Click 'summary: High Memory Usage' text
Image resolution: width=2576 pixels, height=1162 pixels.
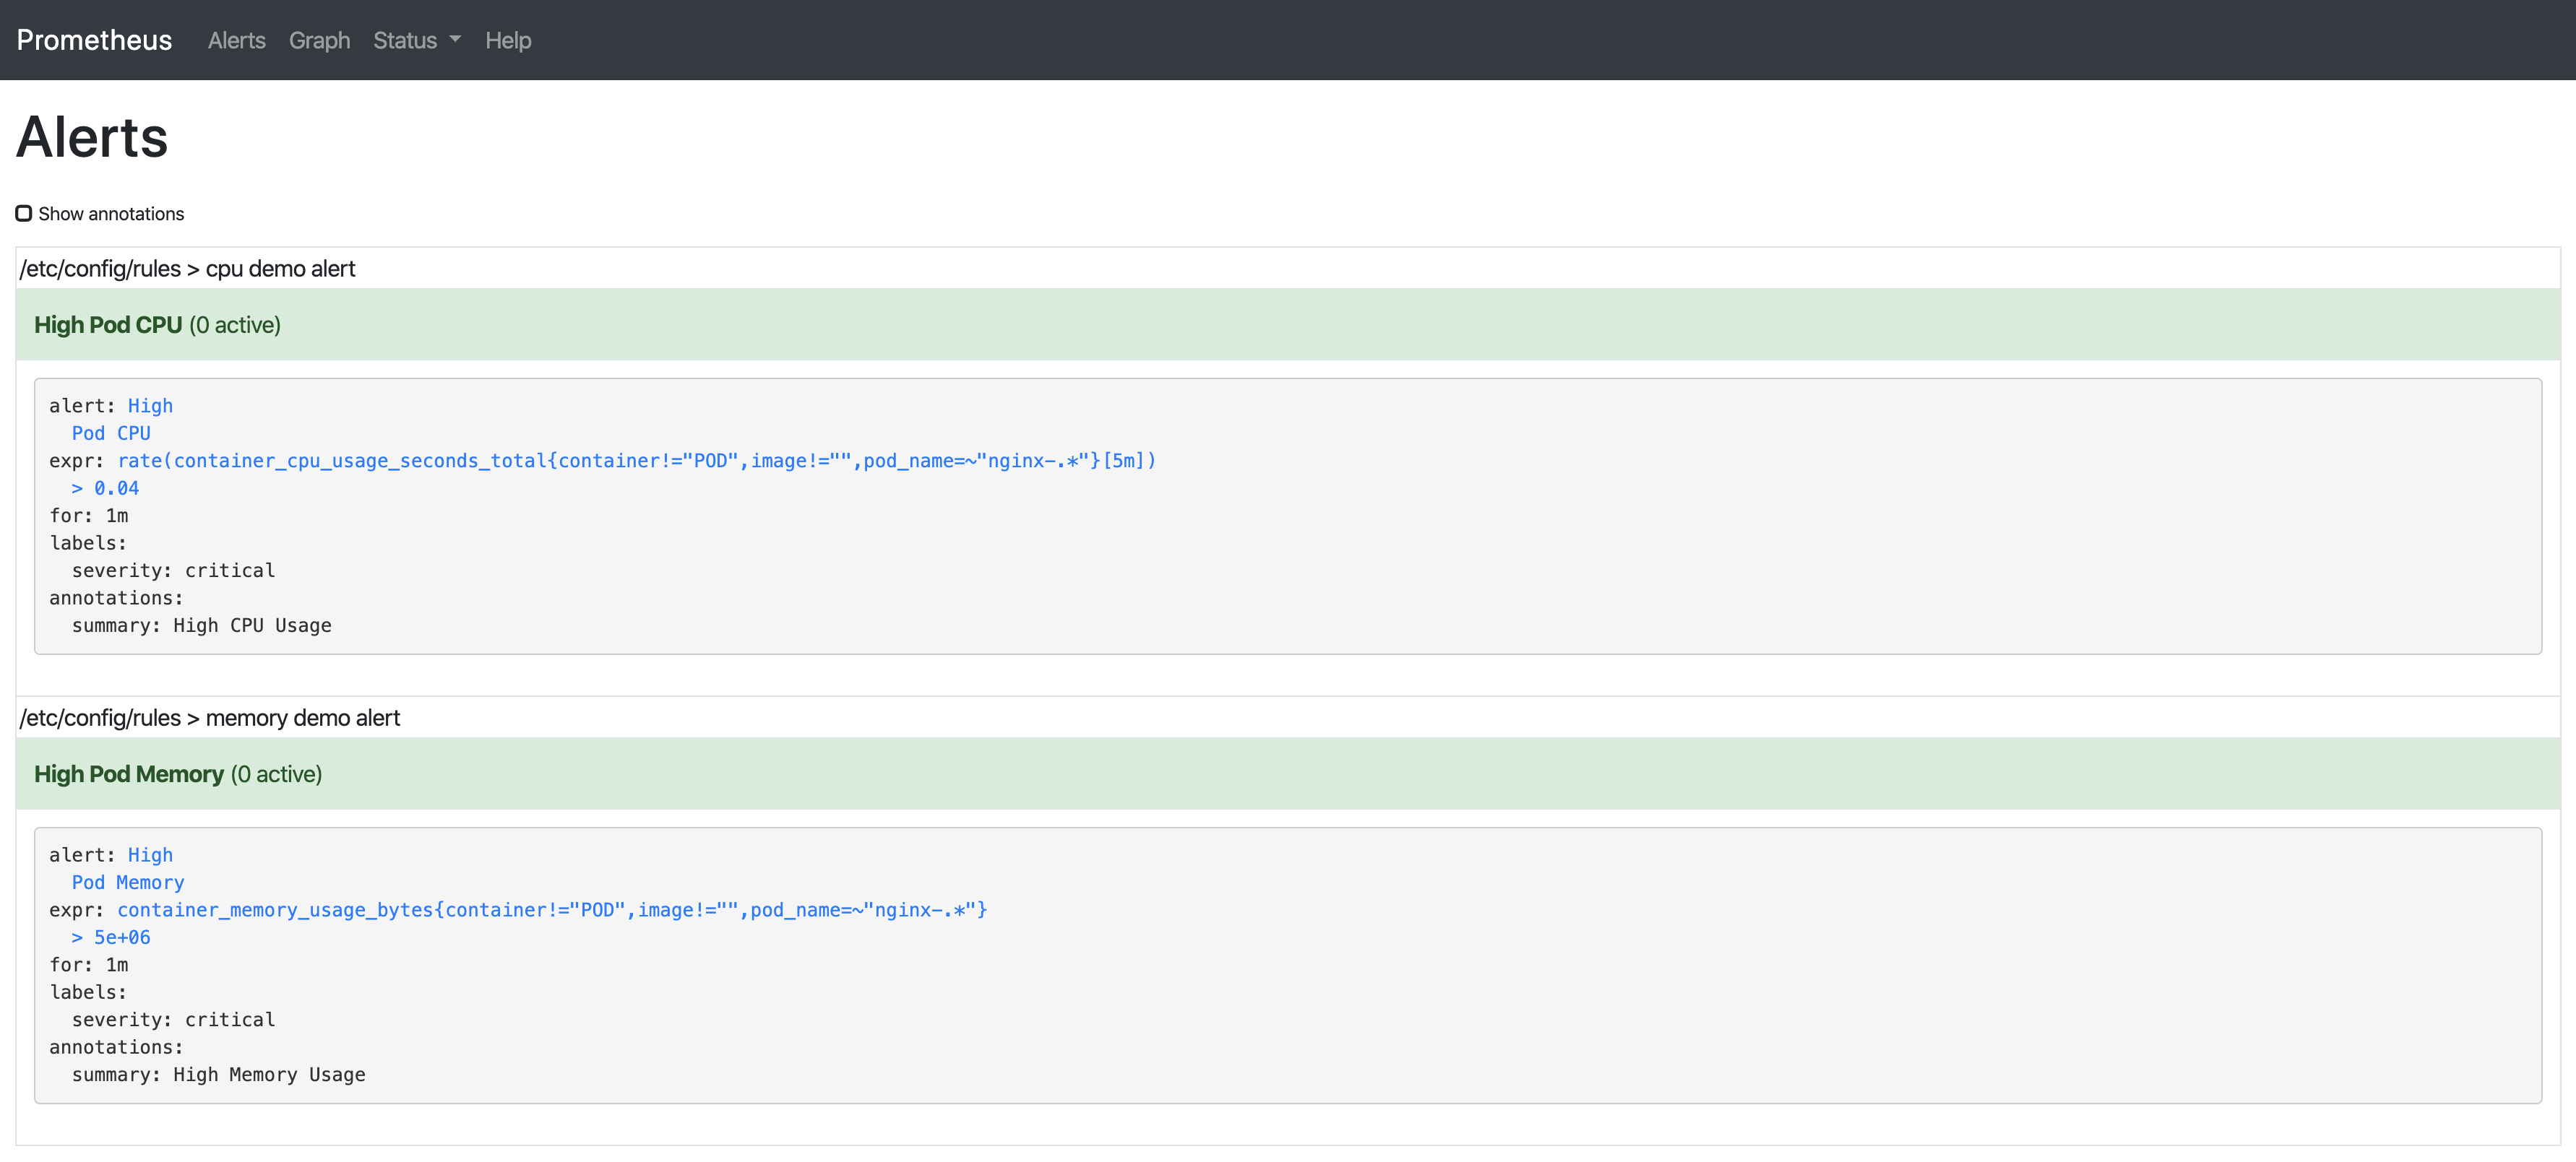[219, 1075]
